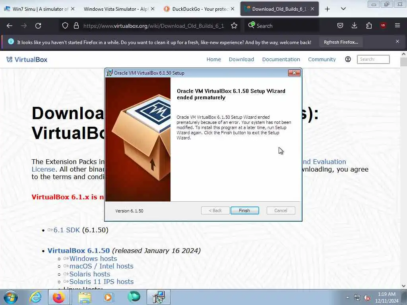Click the VirtualBox installer taskbar icon

159,297
